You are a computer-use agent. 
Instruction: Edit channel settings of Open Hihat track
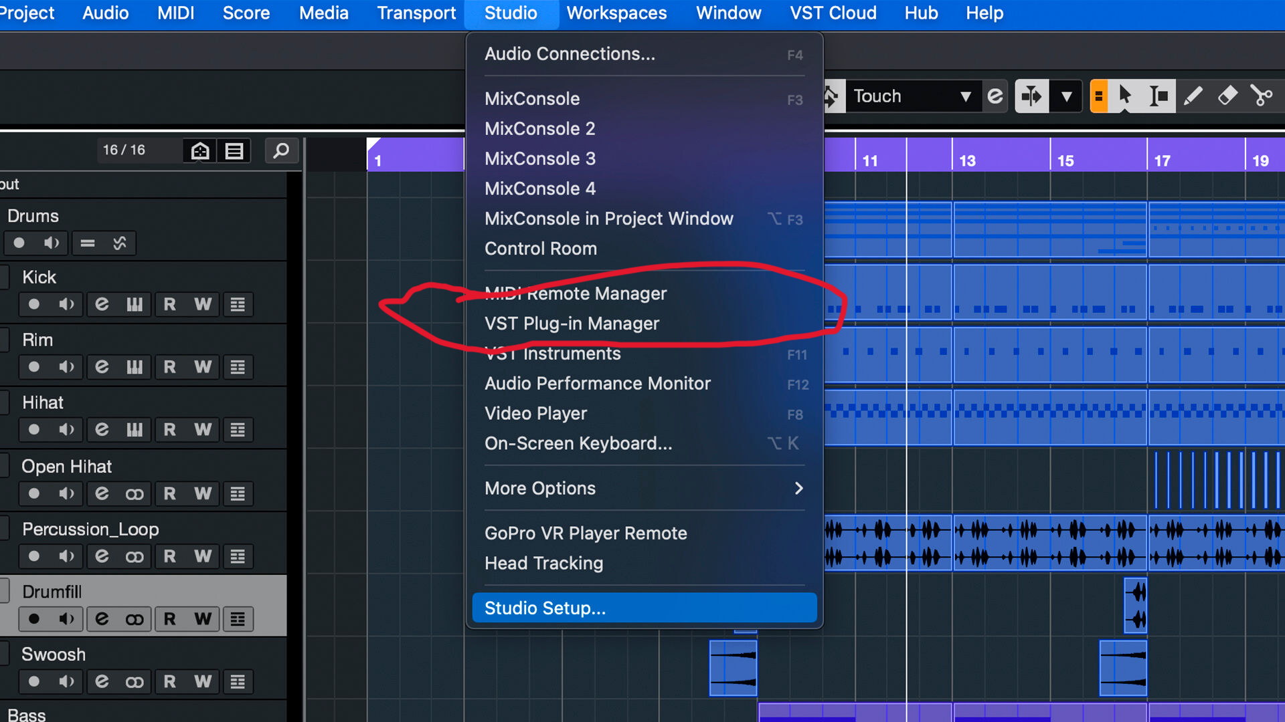pos(102,494)
